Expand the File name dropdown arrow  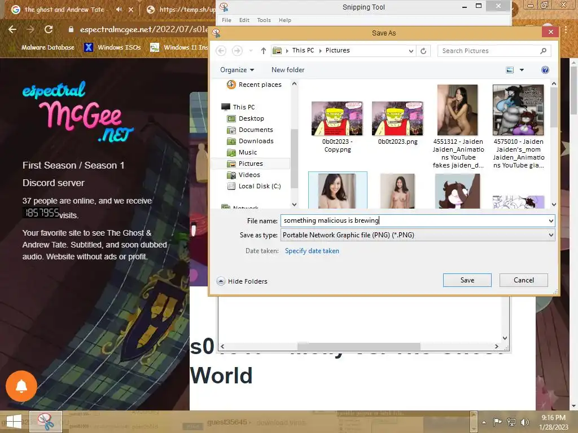[x=551, y=221]
